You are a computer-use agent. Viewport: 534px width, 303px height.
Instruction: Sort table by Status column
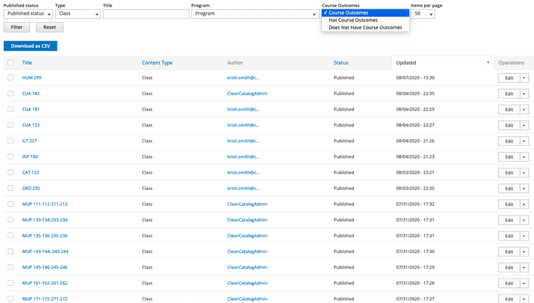pos(341,63)
